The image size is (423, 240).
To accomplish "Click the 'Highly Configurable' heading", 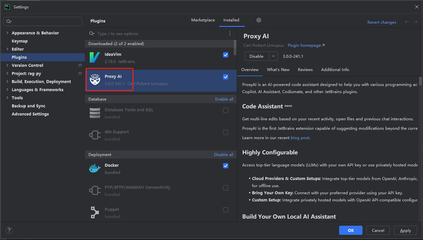I will click(x=270, y=152).
